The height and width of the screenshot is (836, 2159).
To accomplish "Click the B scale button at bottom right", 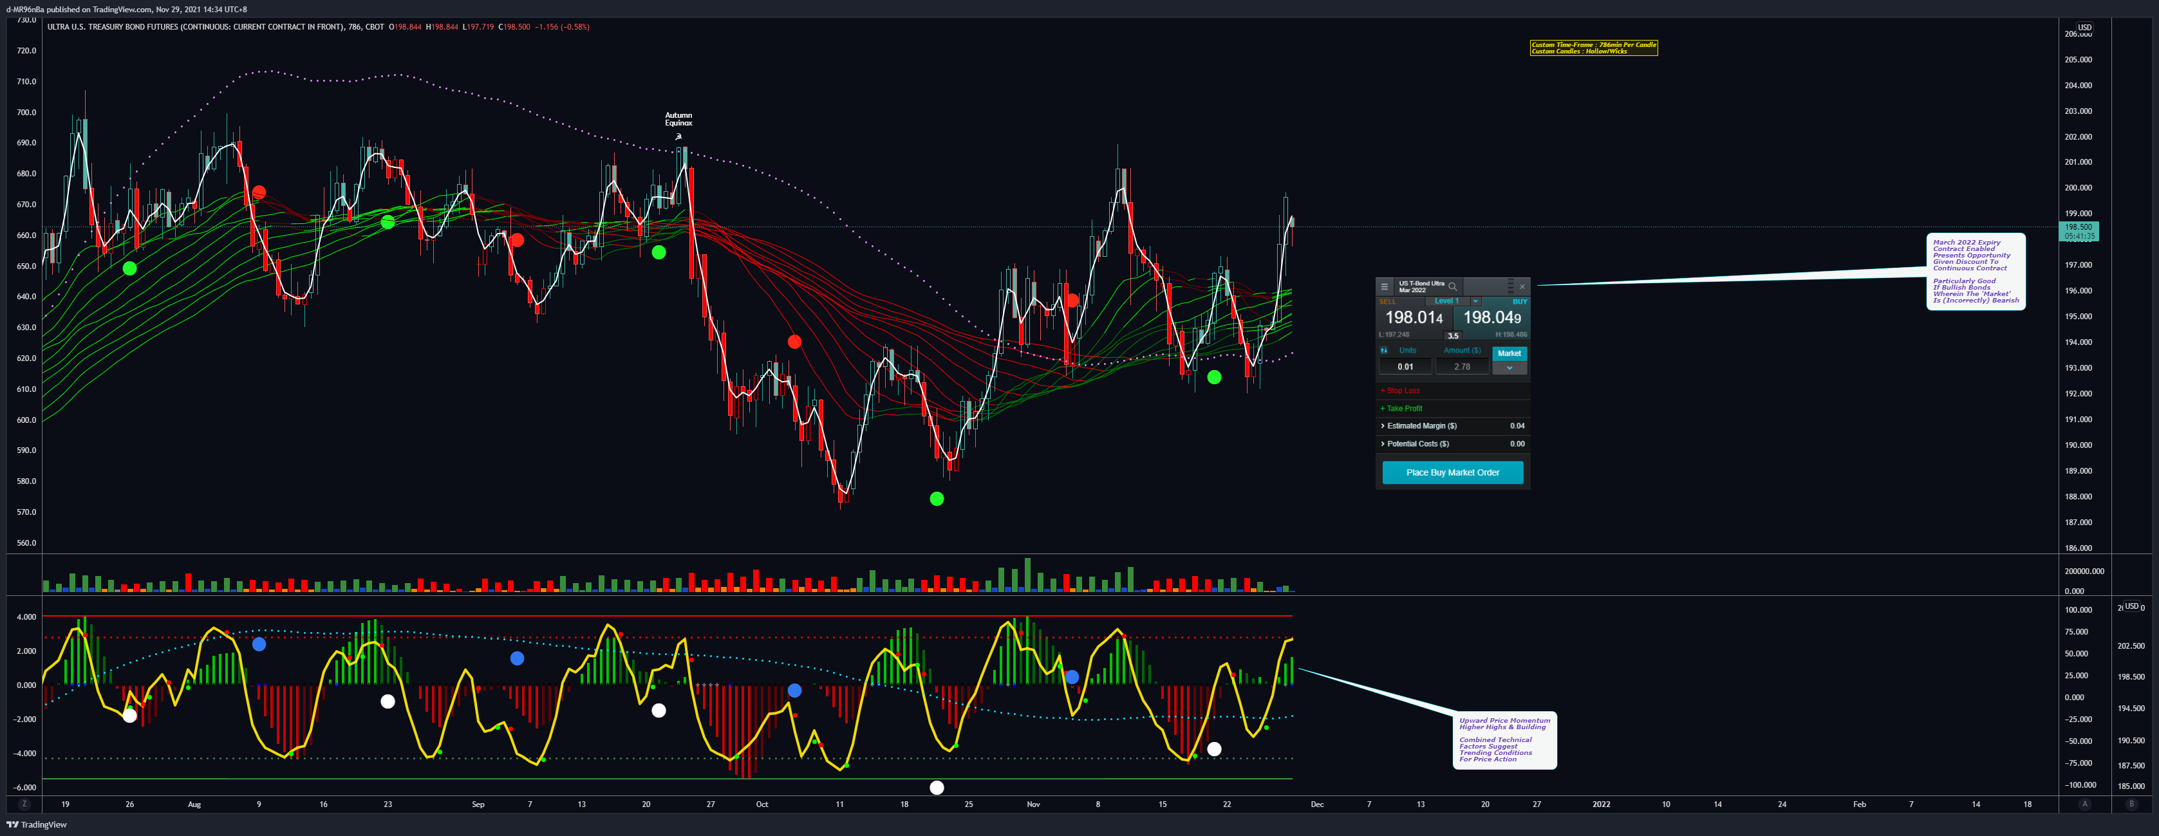I will pyautogui.click(x=2131, y=804).
